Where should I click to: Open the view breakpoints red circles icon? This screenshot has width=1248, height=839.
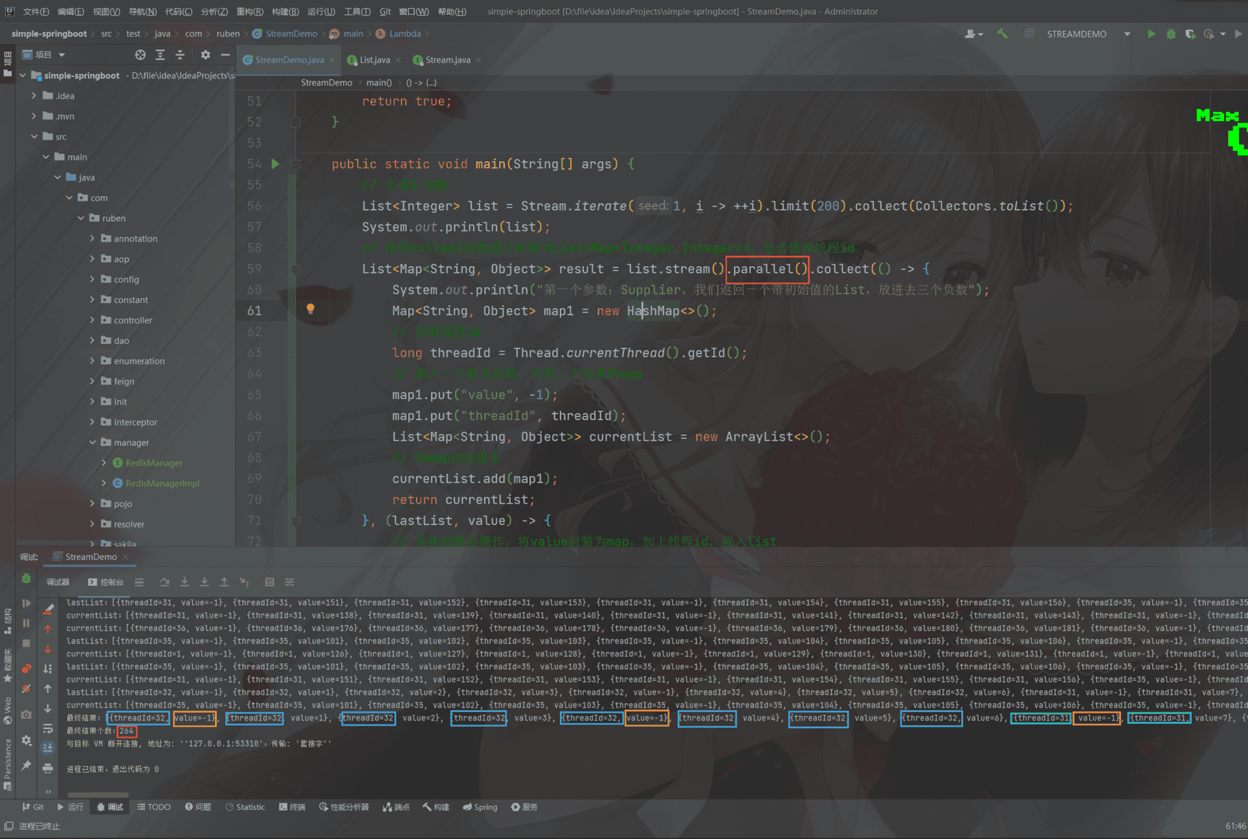[x=26, y=668]
